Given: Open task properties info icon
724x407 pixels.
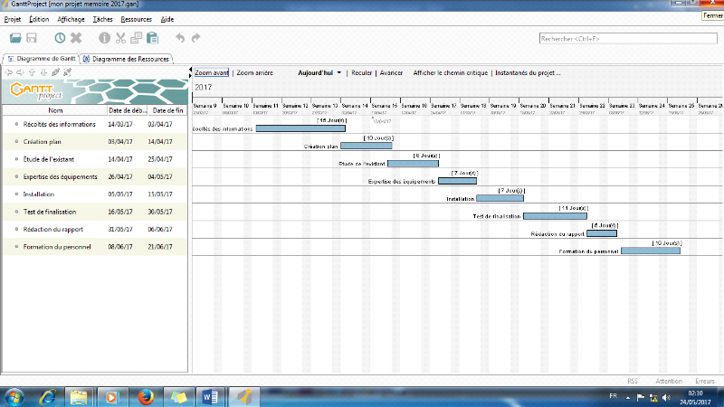Looking at the screenshot, I should 104,38.
